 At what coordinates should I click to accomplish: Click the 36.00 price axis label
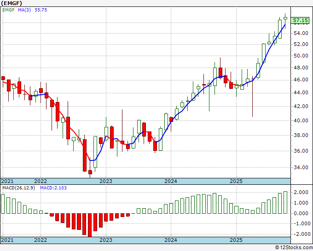pyautogui.click(x=301, y=151)
